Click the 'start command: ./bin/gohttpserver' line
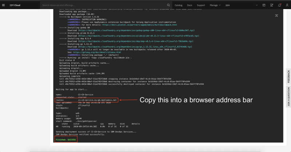This screenshot has width=291, height=152. pyautogui.click(x=76, y=121)
